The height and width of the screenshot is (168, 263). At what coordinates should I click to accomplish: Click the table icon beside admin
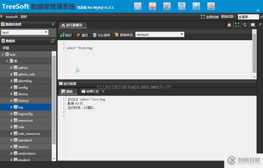[x=15, y=68]
